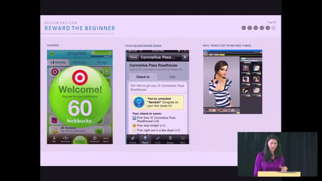Viewport: 322px width, 181px height.
Task: Click 'FOUR SQUARE NEWBIE BADGE' caption
Action: (x=143, y=46)
